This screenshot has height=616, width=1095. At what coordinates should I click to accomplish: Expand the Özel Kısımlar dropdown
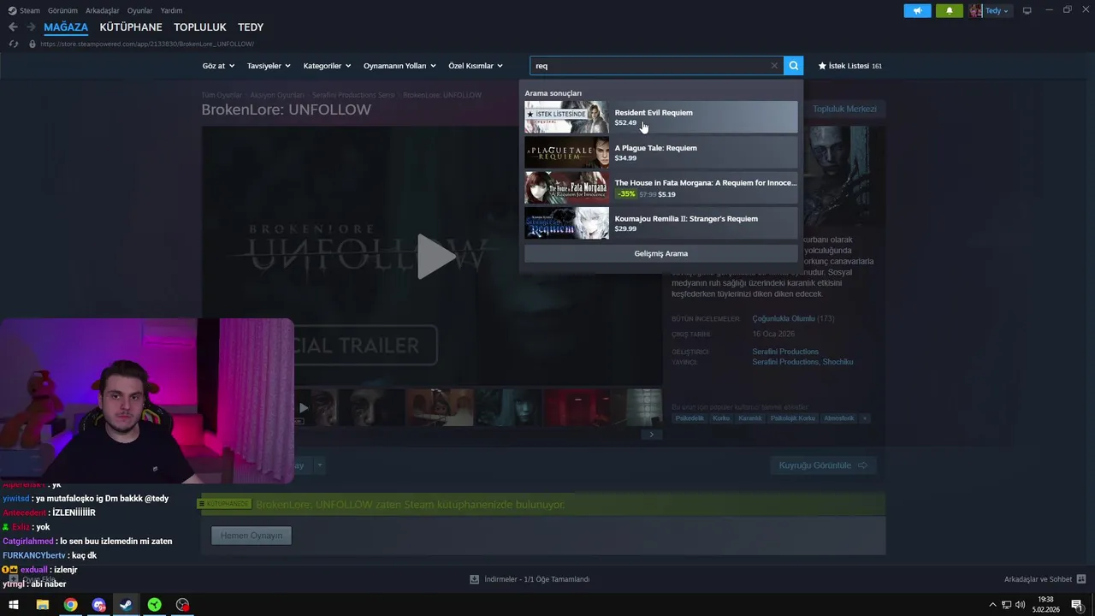pos(476,66)
